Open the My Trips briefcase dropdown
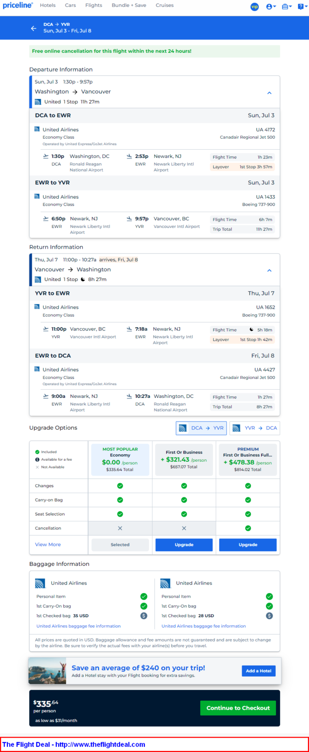Screen dimensions: 309x752 point(286,6)
